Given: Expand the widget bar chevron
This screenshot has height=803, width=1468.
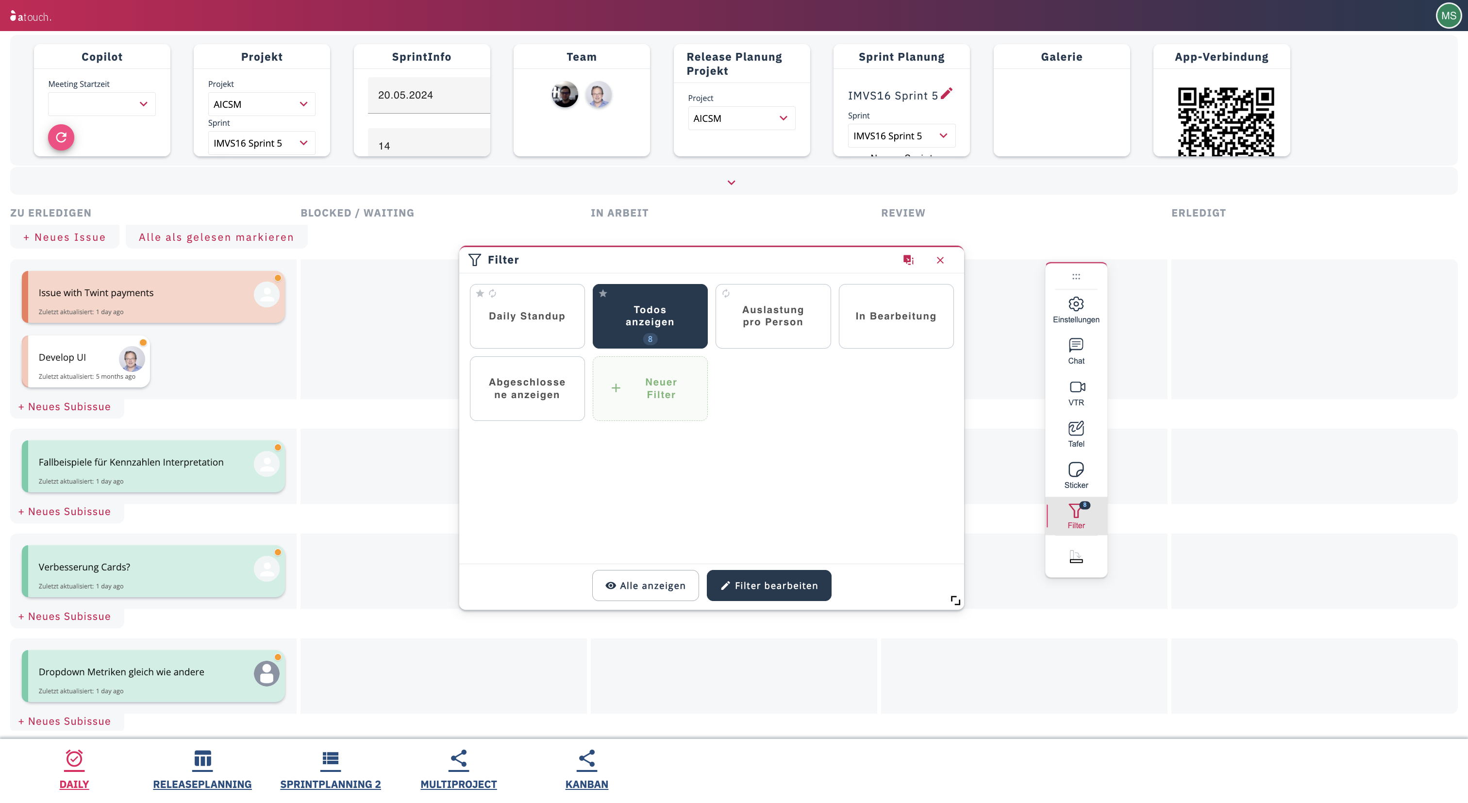Looking at the screenshot, I should [x=731, y=183].
